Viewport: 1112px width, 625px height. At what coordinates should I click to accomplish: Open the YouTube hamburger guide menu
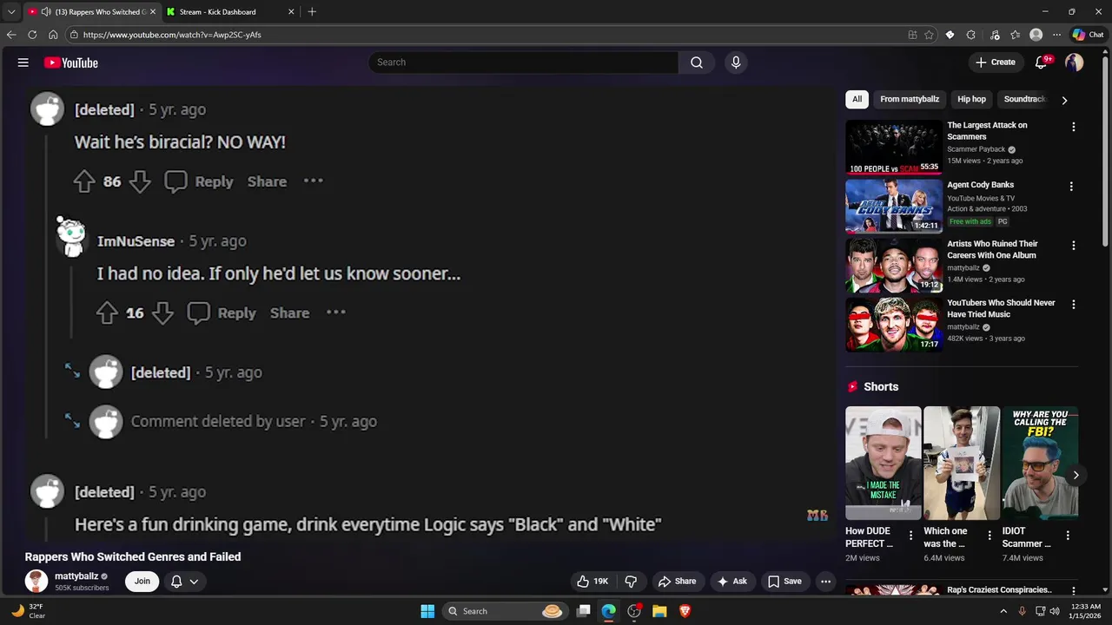(23, 62)
